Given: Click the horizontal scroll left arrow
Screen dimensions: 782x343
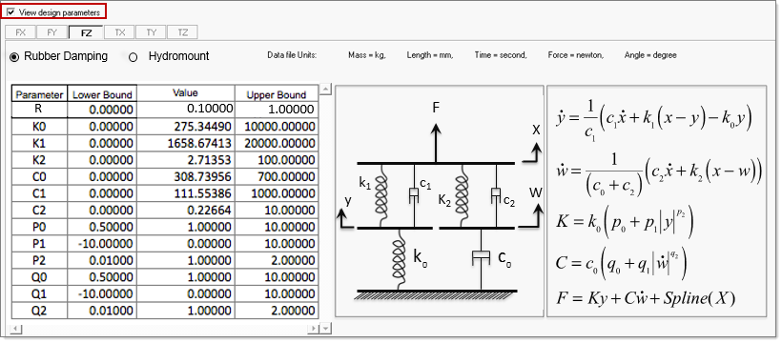Looking at the screenshot, I should [15, 329].
